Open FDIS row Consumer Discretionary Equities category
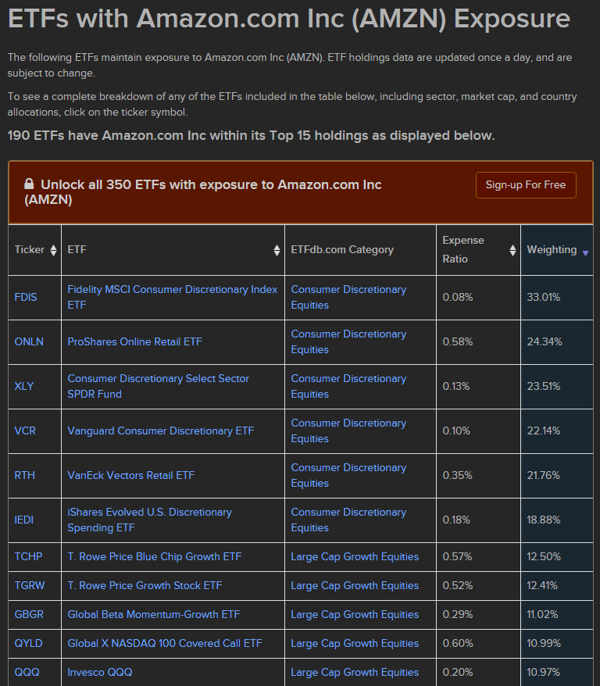 point(348,298)
